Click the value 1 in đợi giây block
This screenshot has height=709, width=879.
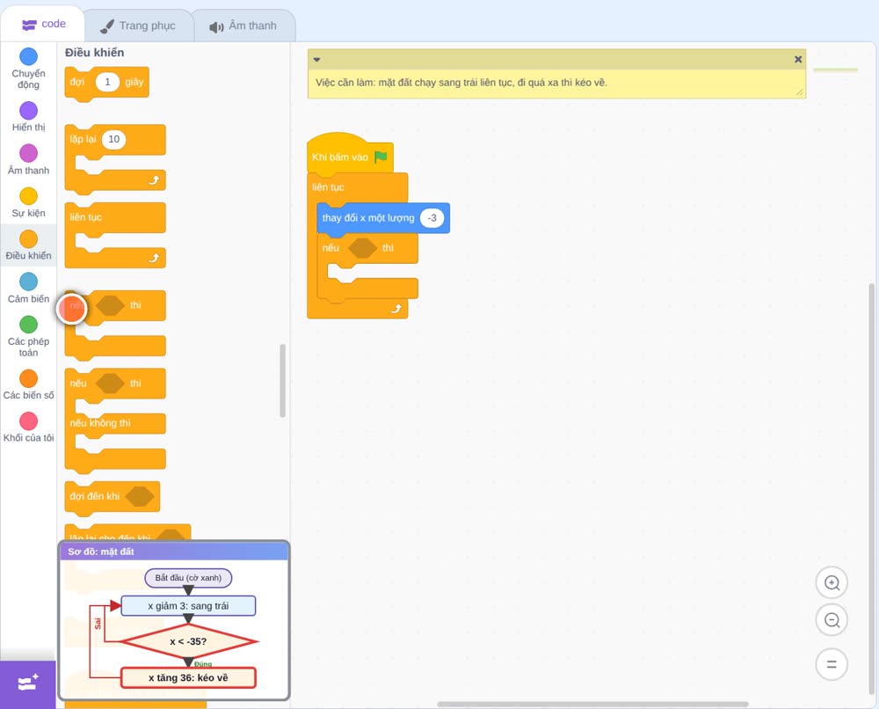click(x=107, y=82)
